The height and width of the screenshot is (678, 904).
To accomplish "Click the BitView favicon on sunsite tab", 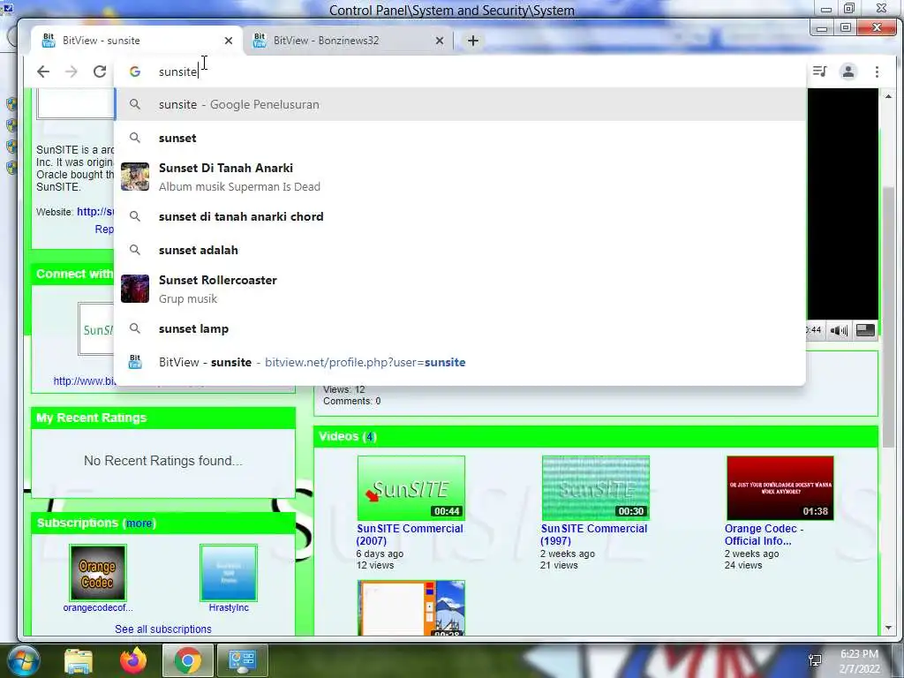I will (x=49, y=41).
